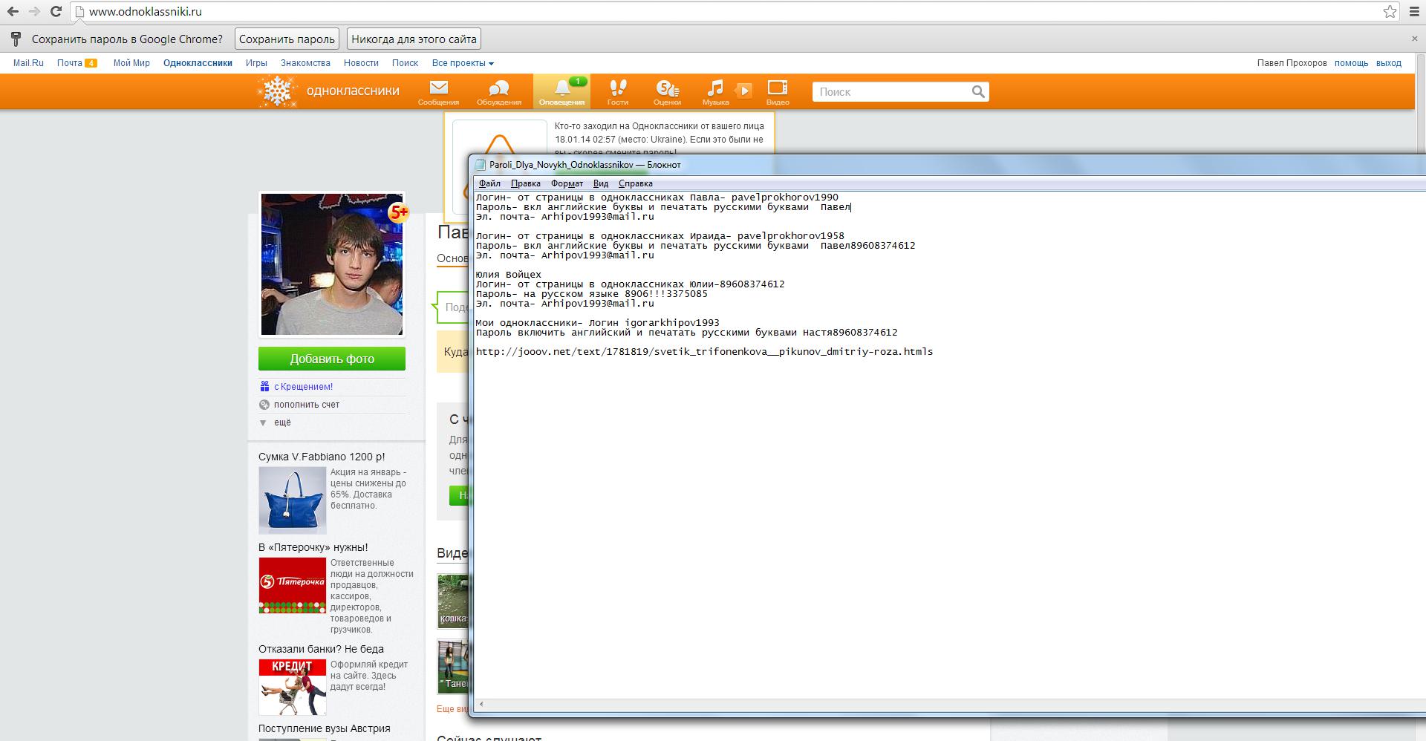Click Никогда для этого сайта button
The width and height of the screenshot is (1426, 741).
[x=414, y=39]
